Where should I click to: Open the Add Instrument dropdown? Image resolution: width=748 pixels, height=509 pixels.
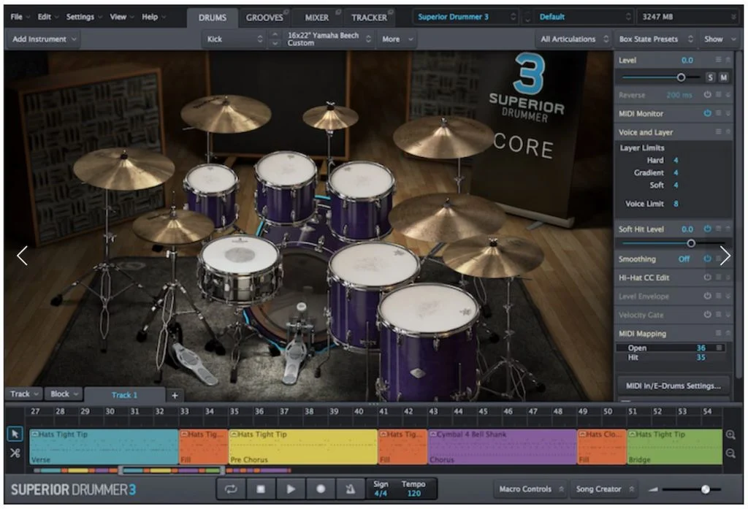coord(44,39)
